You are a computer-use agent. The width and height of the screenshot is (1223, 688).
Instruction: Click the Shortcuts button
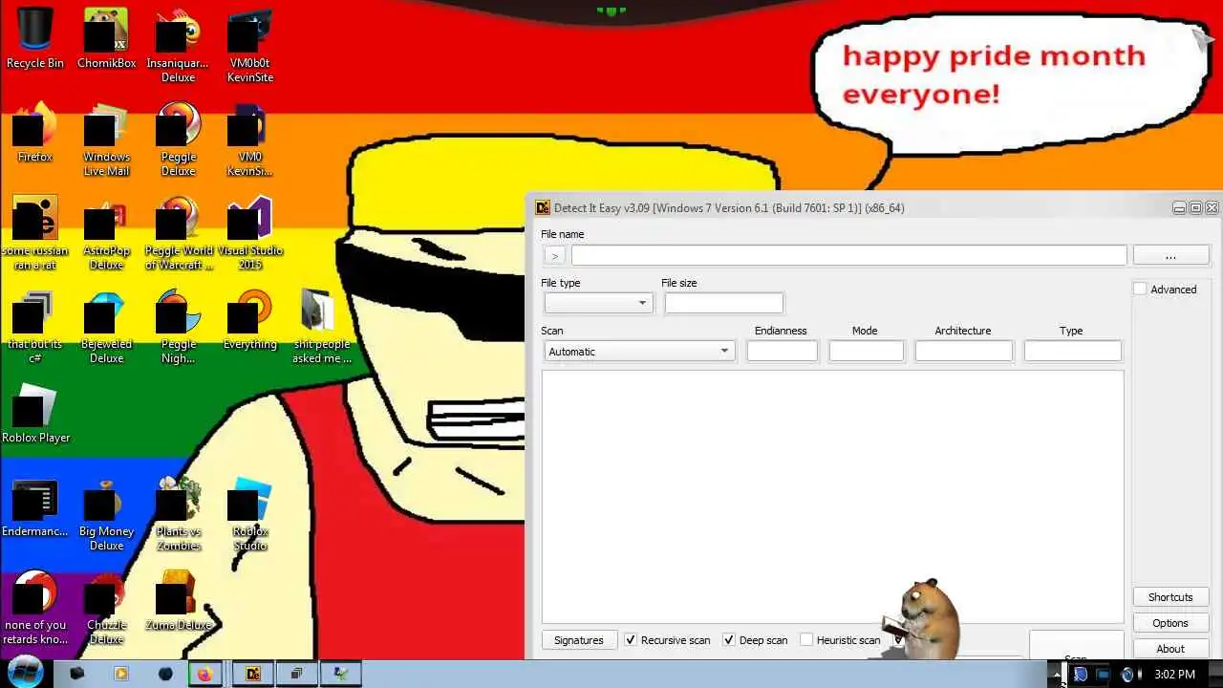(x=1170, y=597)
